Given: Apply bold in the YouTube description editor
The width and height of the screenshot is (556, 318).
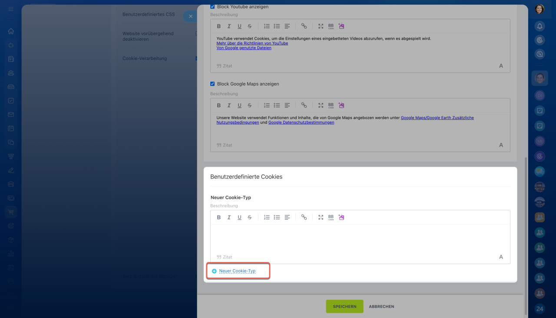Looking at the screenshot, I should [219, 26].
